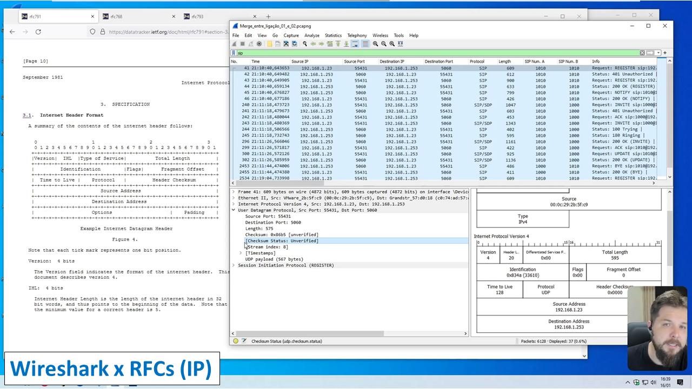Restart the current capture icon
This screenshot has width=692, height=389.
[251, 44]
